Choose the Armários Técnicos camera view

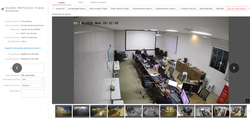(x=188, y=9)
